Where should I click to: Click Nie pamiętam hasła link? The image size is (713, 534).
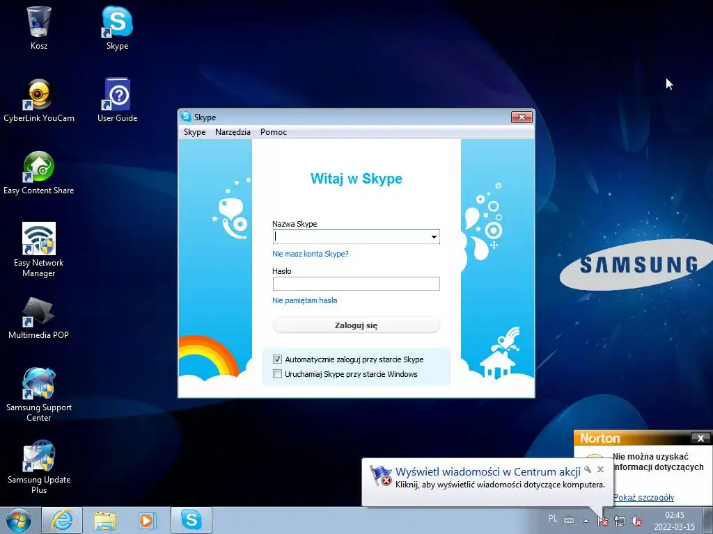(x=305, y=300)
